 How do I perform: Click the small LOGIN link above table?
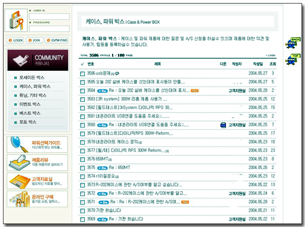[x=270, y=55]
